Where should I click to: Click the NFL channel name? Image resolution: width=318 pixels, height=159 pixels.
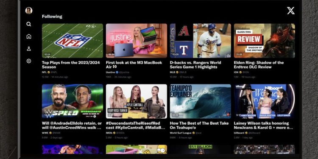pos(44,72)
